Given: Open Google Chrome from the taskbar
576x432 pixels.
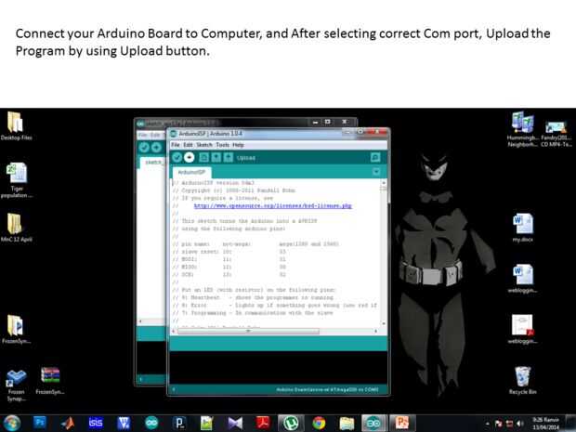Looking at the screenshot, I should [x=319, y=423].
